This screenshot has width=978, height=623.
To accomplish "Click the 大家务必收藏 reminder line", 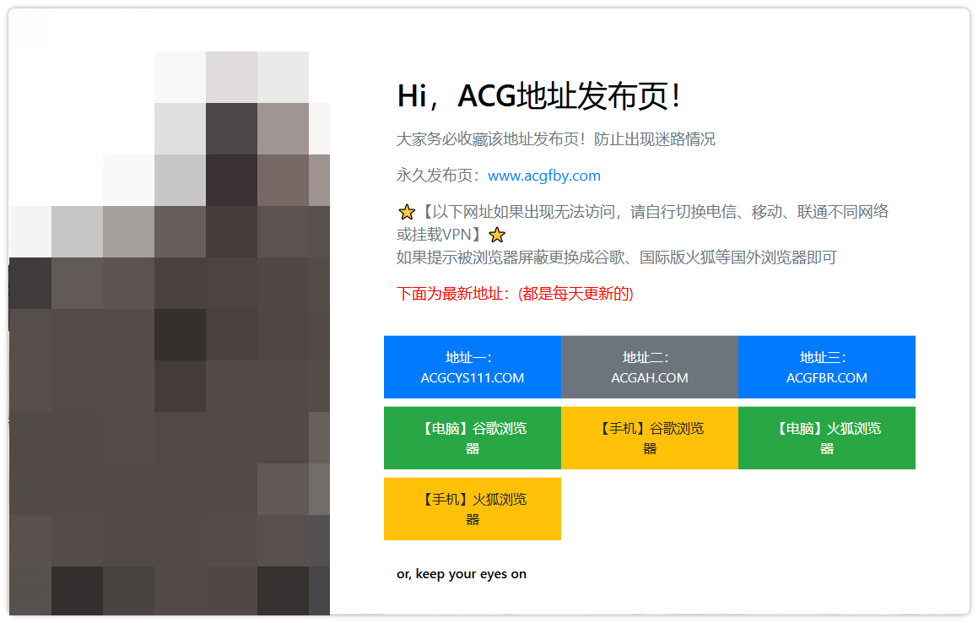I will coord(555,138).
